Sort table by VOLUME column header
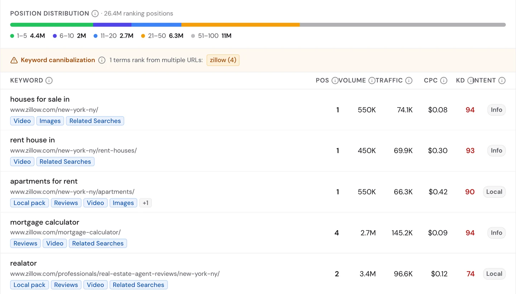This screenshot has width=516, height=294. (352, 81)
